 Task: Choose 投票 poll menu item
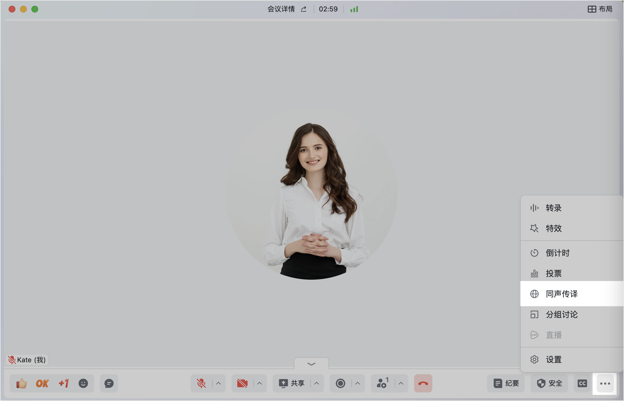572,273
